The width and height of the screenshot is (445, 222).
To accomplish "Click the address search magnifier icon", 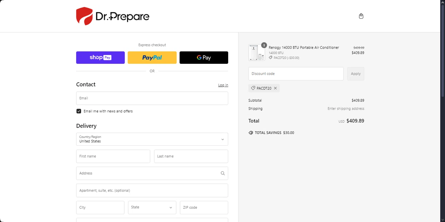I will pyautogui.click(x=223, y=173).
